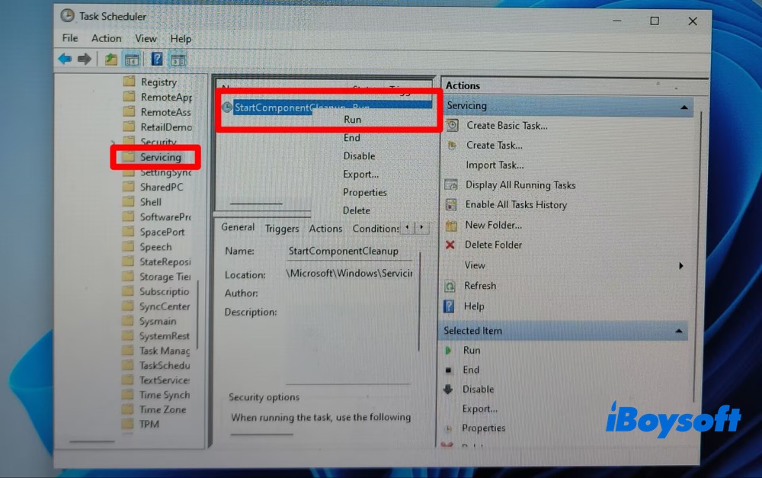Click the Back arrow toolbar icon

(x=65, y=59)
